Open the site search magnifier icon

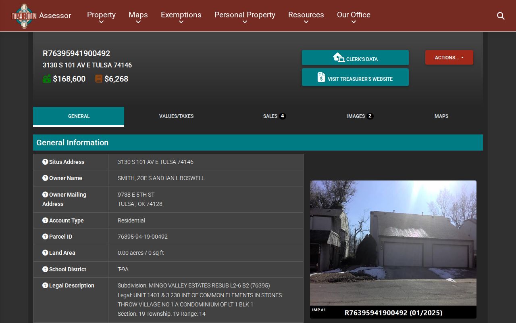pyautogui.click(x=501, y=16)
